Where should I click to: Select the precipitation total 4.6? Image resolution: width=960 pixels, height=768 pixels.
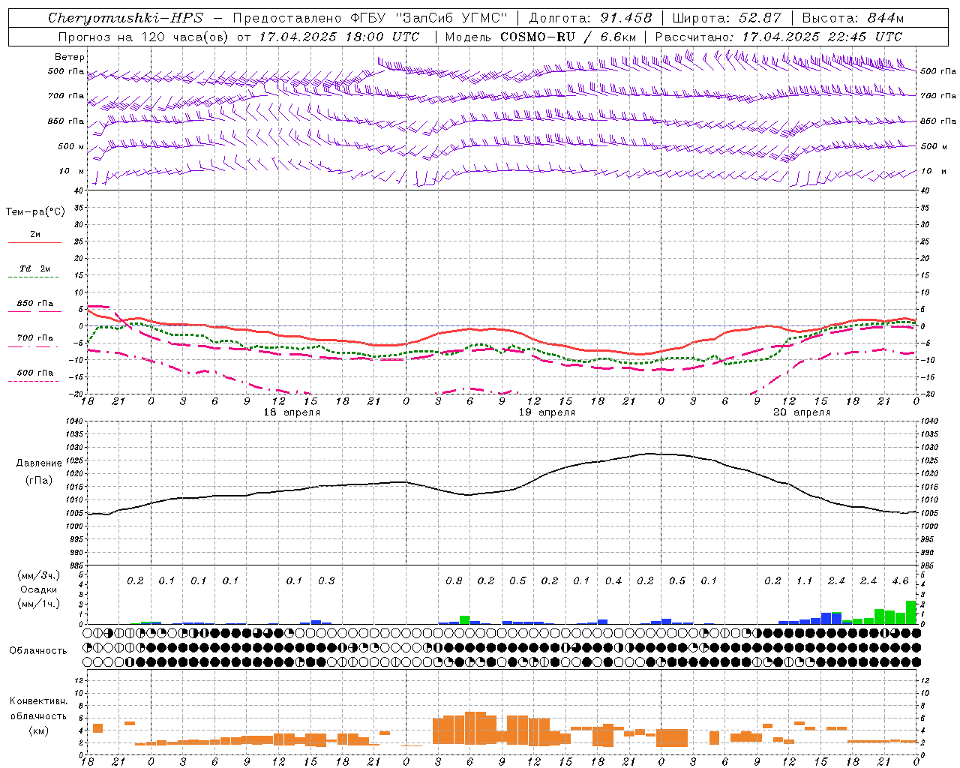900,580
